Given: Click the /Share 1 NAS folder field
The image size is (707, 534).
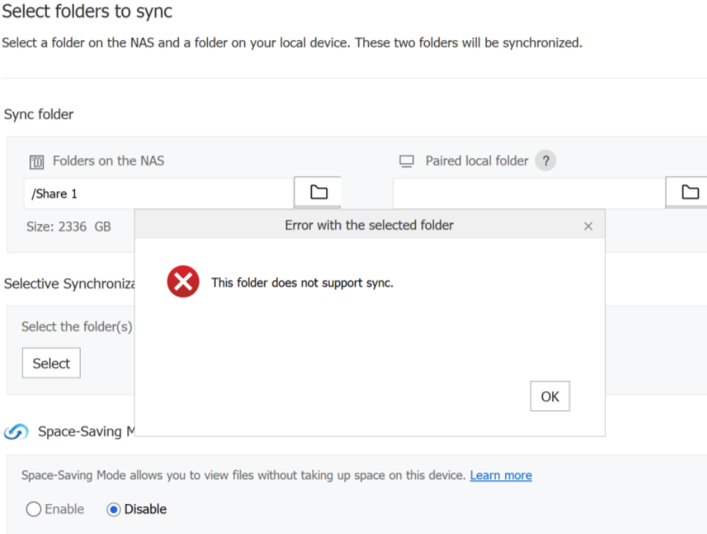Looking at the screenshot, I should tap(158, 194).
